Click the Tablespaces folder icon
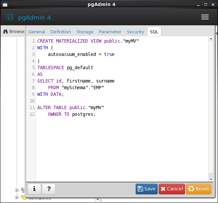 point(24,197)
